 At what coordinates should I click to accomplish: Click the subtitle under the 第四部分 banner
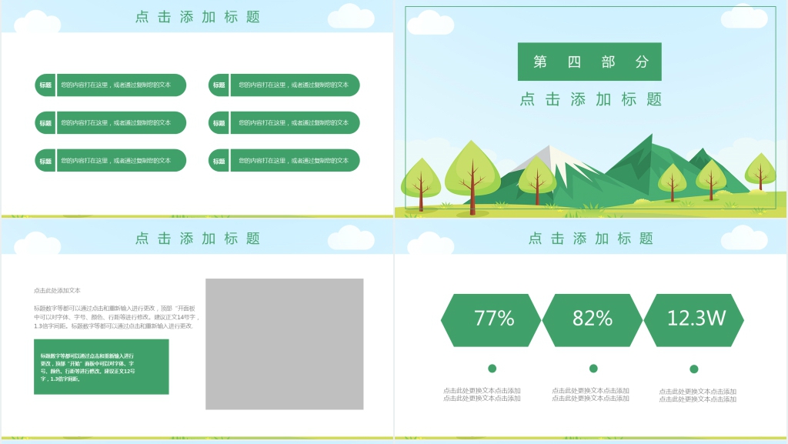pos(590,99)
